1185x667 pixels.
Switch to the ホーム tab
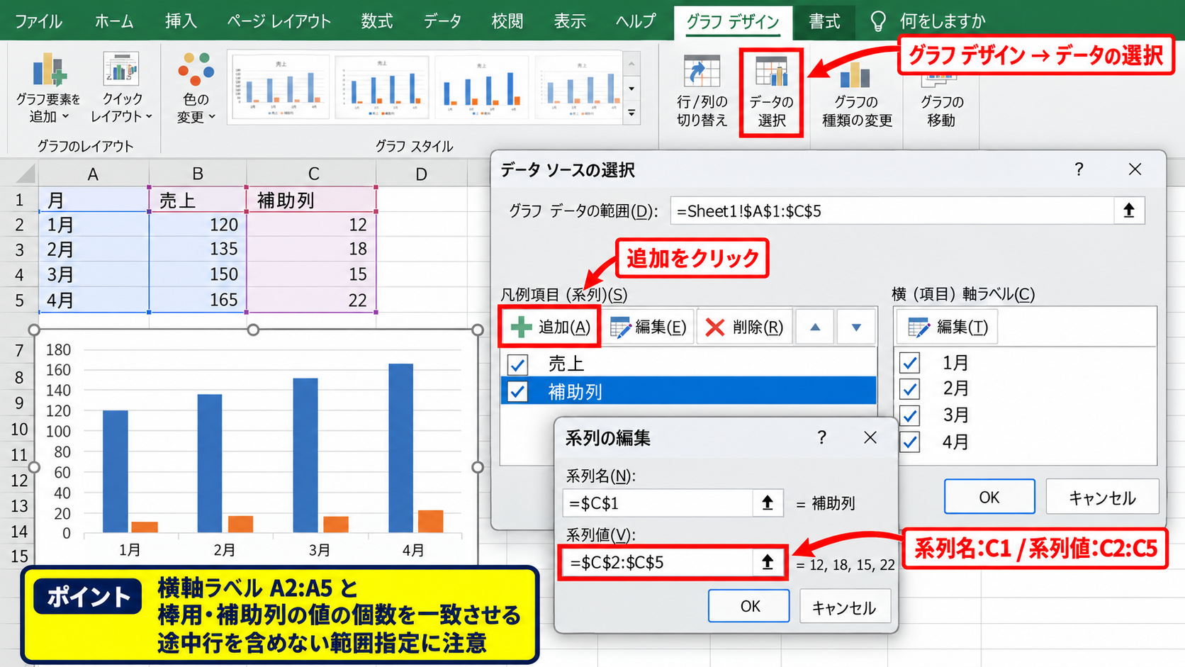click(114, 21)
